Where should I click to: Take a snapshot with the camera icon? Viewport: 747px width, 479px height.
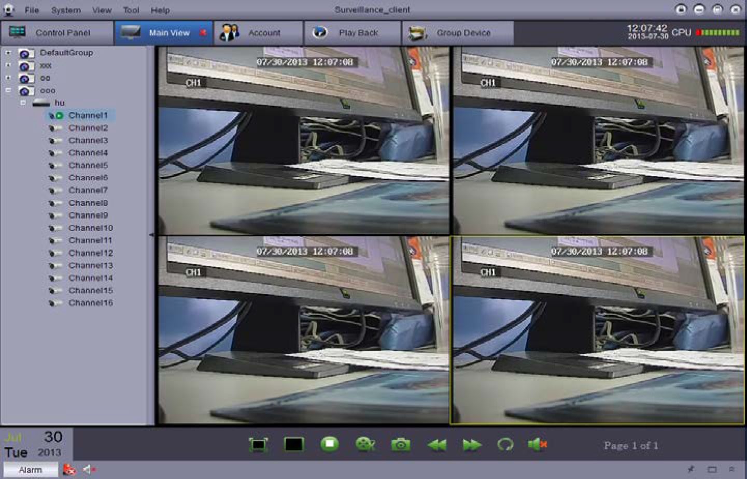point(401,445)
